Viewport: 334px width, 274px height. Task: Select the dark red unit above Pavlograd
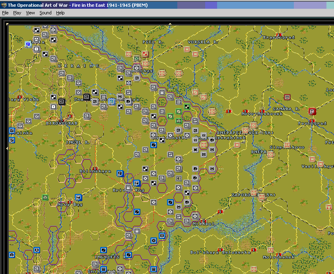pos(312,111)
